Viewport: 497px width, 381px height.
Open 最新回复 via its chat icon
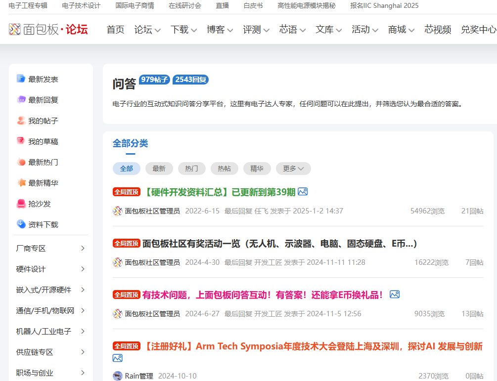[21, 100]
